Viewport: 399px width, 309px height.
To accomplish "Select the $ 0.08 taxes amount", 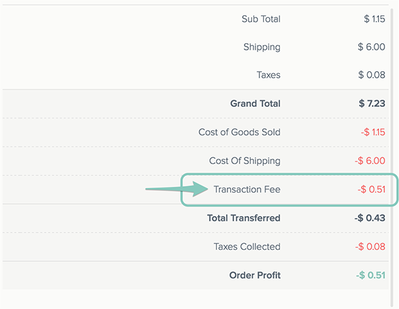I will (372, 75).
